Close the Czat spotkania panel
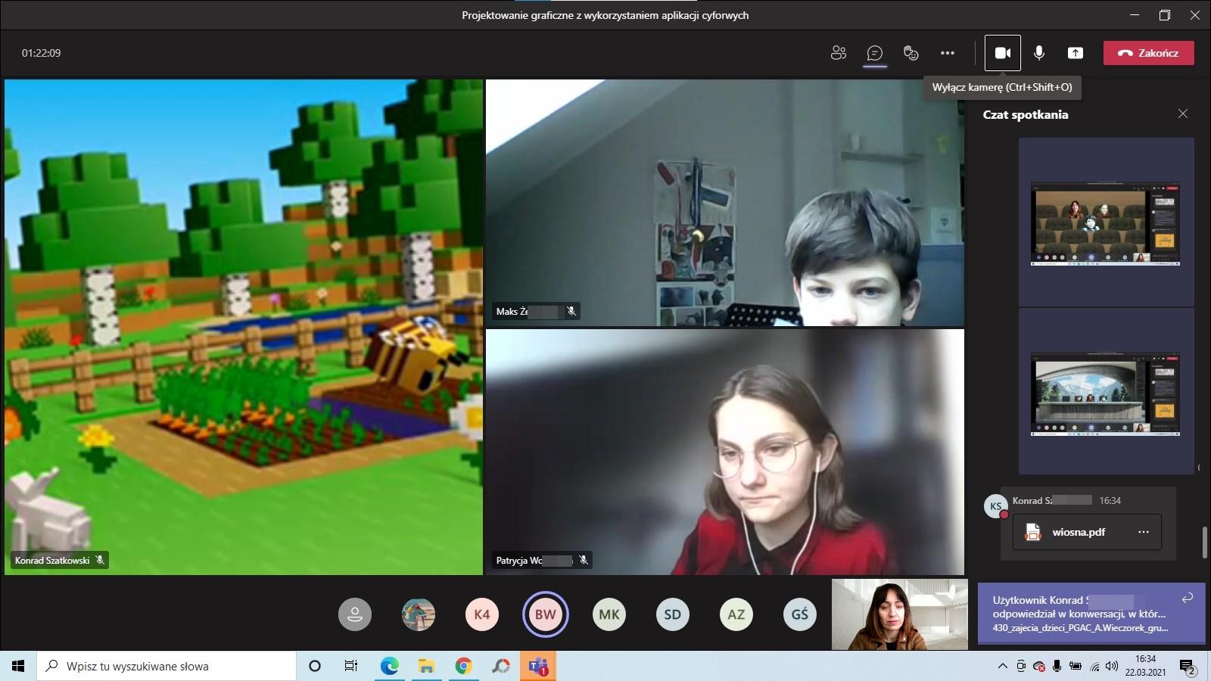Screen dimensions: 1211x681 pos(1183,113)
